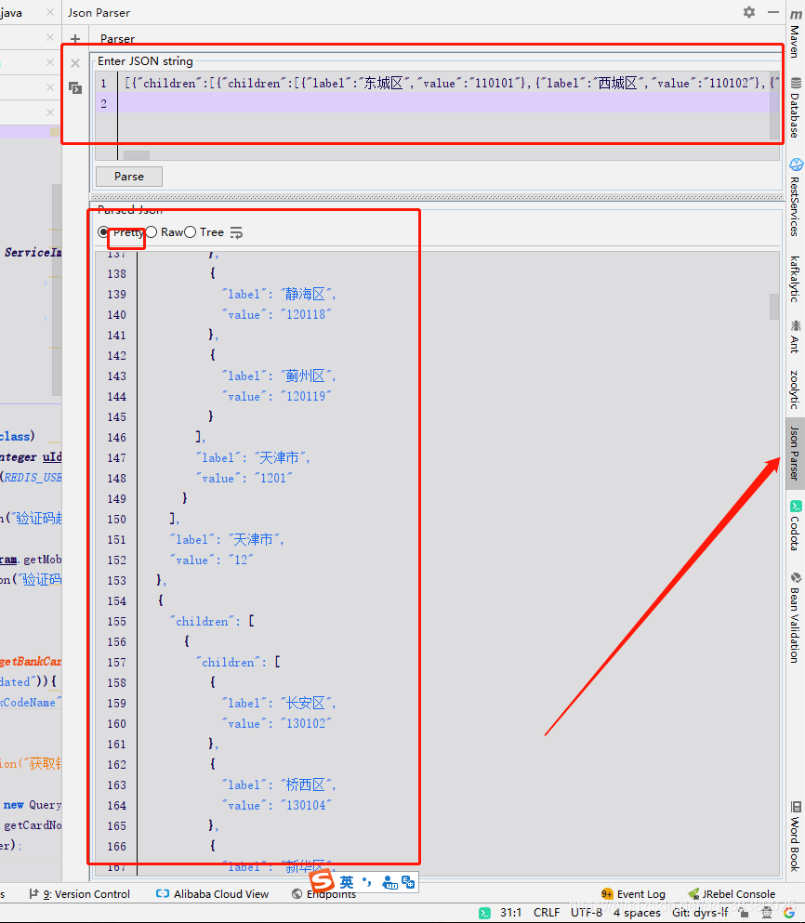Open the kafkalytic side panel
The image size is (805, 923).
(x=796, y=279)
